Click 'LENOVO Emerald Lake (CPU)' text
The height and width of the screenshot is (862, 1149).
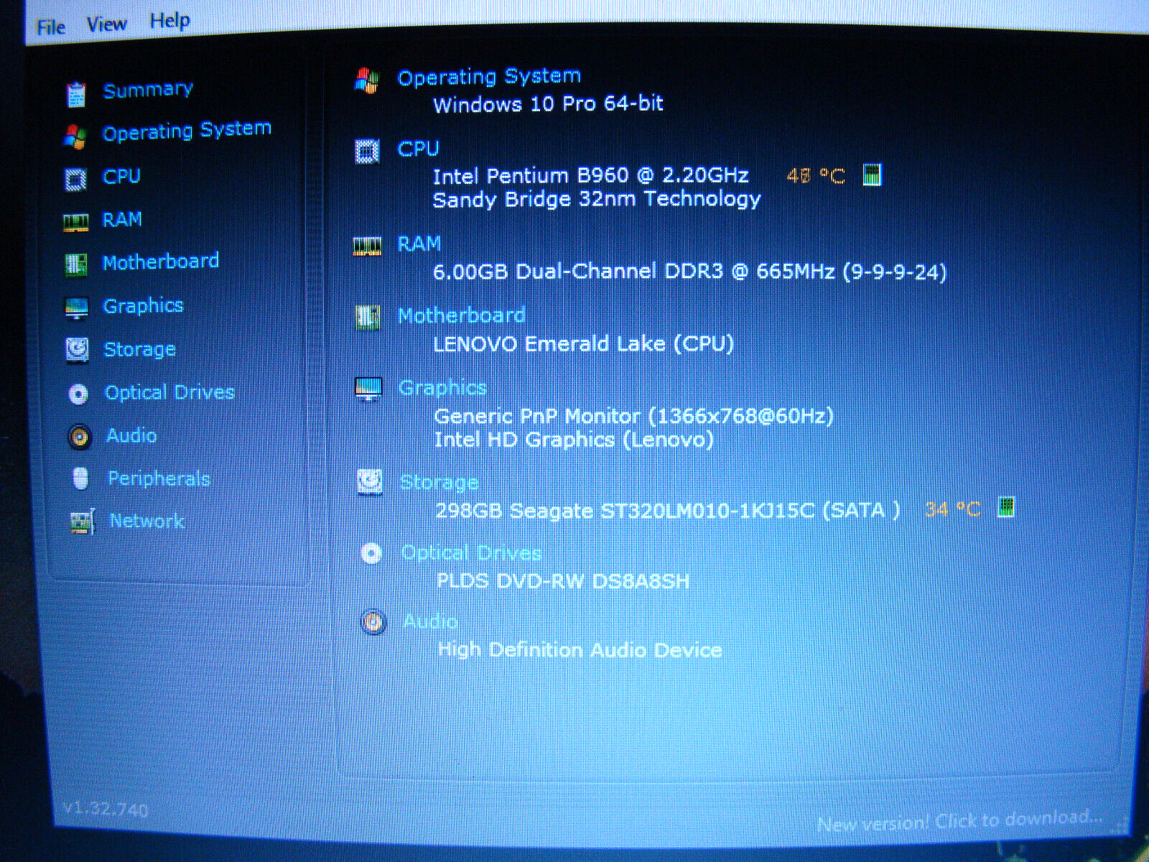click(584, 343)
